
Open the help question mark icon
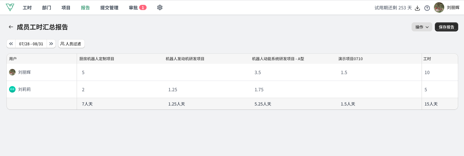[x=427, y=8]
